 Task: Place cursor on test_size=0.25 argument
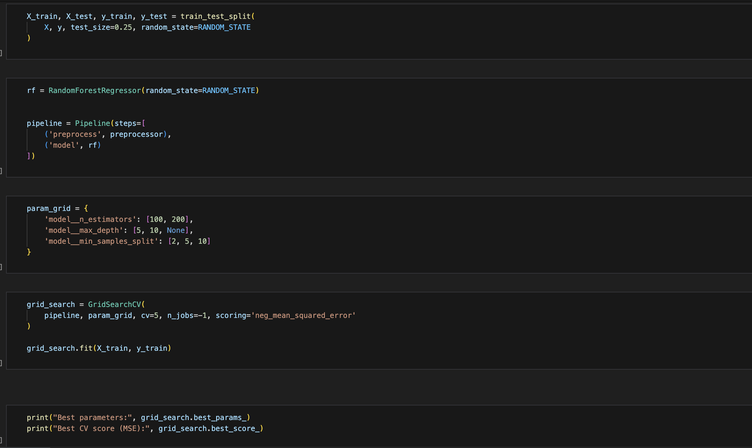[x=101, y=27]
